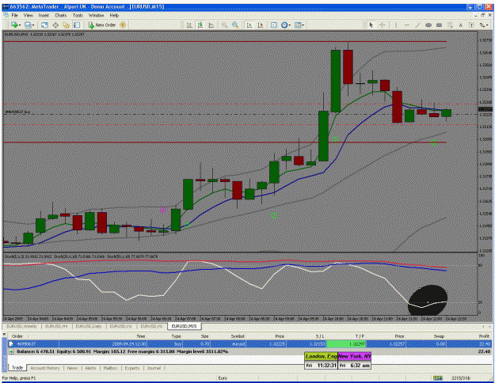Viewport: 495px width, 383px height.
Task: Click the New Order button
Action: tap(102, 25)
